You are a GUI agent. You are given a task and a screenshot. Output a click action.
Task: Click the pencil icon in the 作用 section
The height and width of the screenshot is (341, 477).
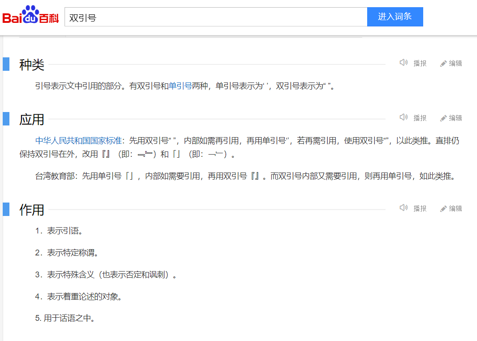pos(443,209)
